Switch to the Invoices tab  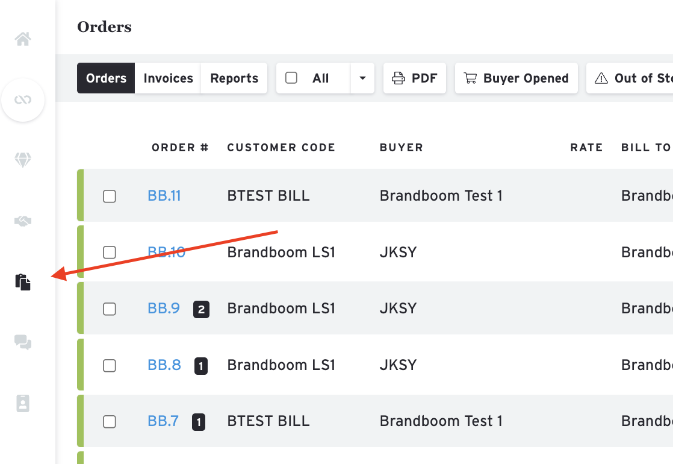169,78
